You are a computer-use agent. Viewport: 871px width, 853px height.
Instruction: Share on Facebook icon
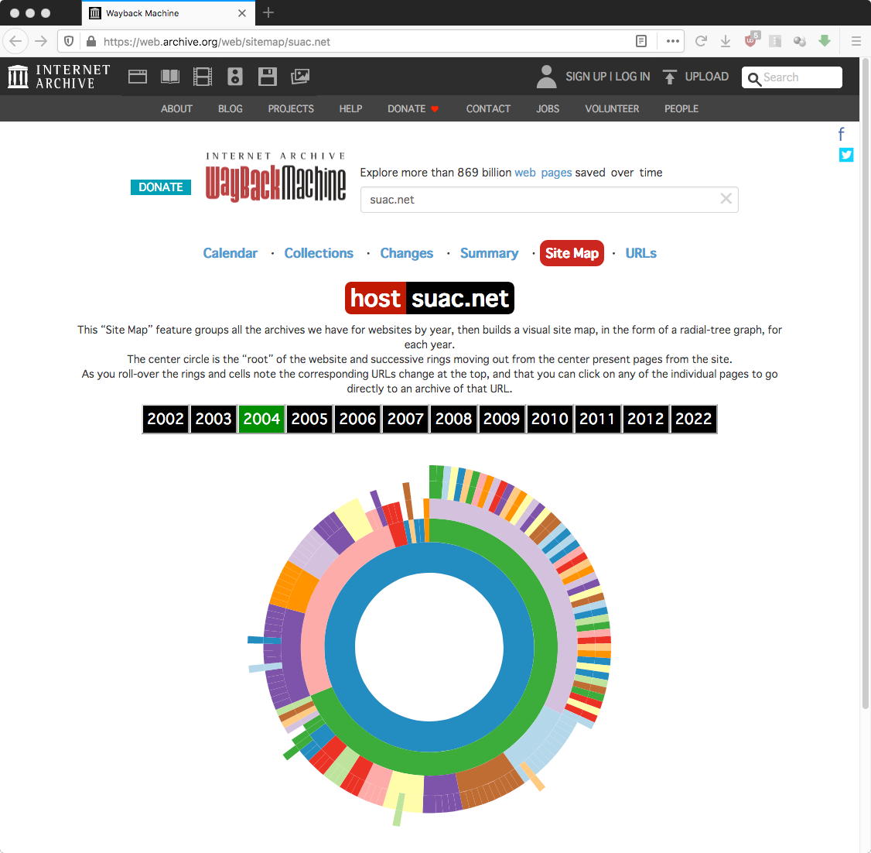coord(841,134)
